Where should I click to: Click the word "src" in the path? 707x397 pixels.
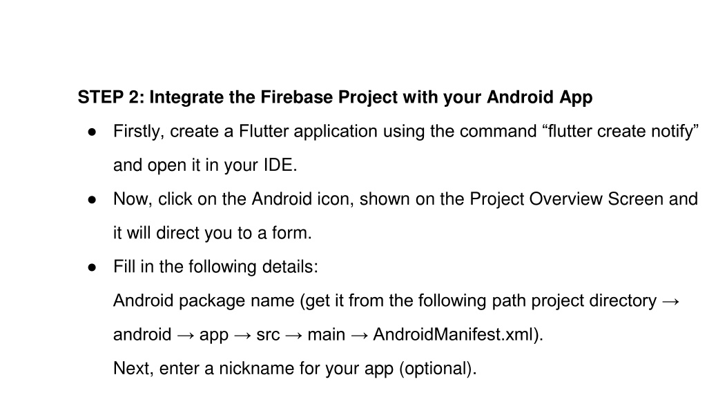[268, 335]
